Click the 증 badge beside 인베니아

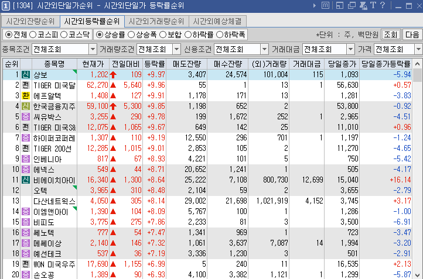tap(26, 159)
